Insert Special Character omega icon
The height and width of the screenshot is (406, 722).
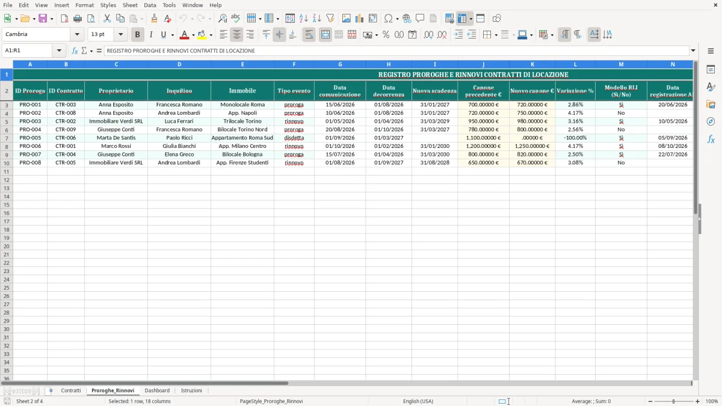(x=388, y=19)
